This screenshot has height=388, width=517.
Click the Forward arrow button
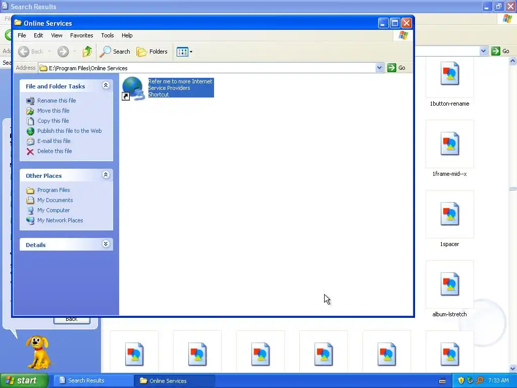click(63, 52)
